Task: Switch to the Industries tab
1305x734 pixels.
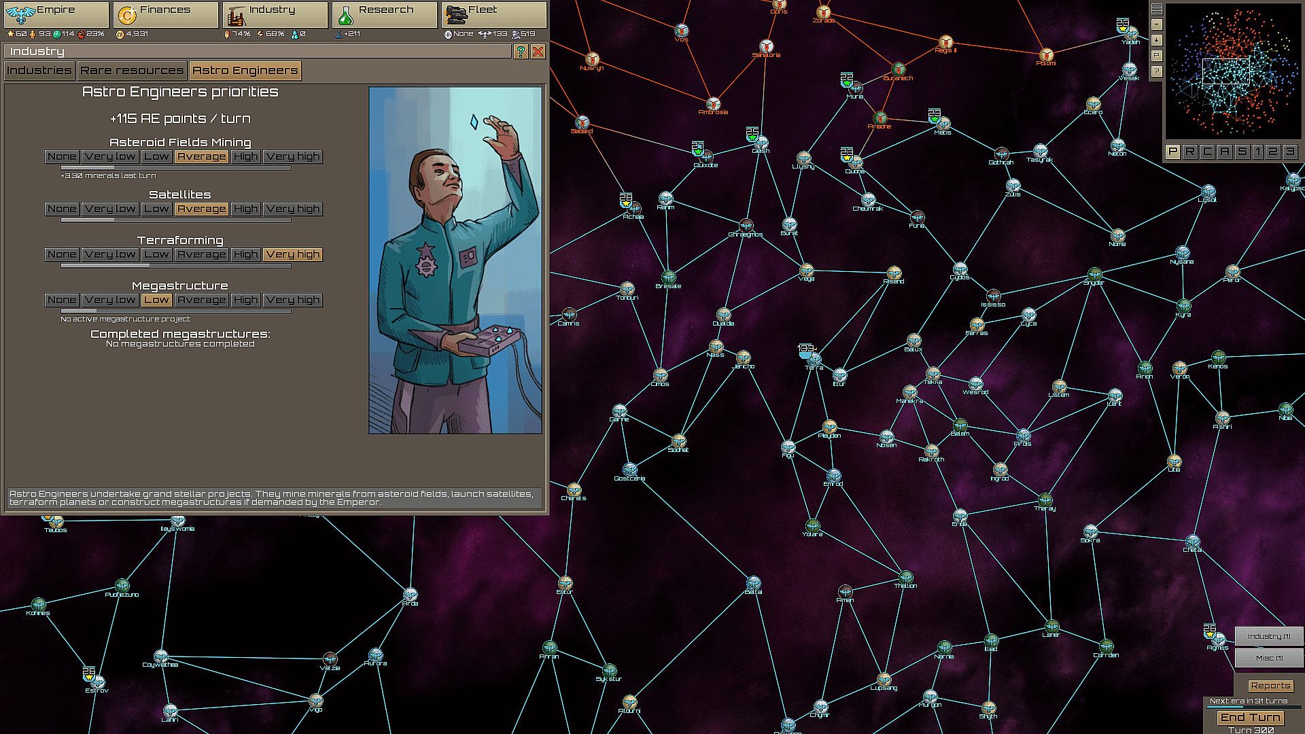Action: pyautogui.click(x=39, y=70)
